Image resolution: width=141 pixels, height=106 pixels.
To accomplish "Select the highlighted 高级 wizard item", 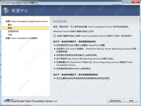I will click(25, 28).
